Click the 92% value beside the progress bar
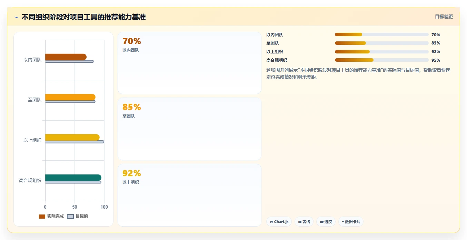Viewport: 467px width, 240px height. coord(436,52)
